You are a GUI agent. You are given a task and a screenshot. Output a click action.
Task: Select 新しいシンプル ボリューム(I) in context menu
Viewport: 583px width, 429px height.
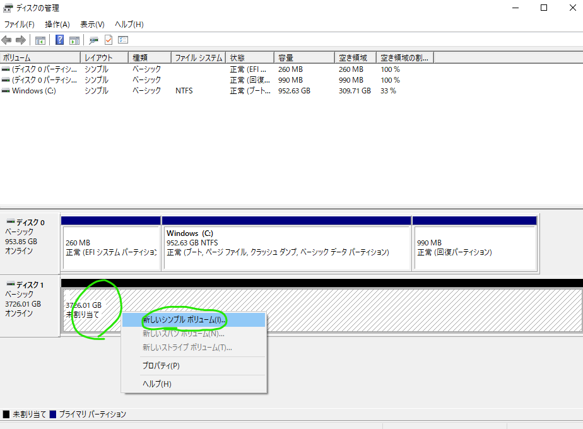click(x=184, y=320)
